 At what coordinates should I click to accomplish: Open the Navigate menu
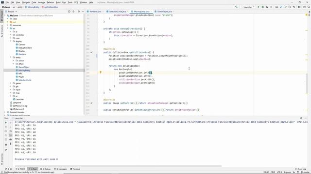coord(26,2)
